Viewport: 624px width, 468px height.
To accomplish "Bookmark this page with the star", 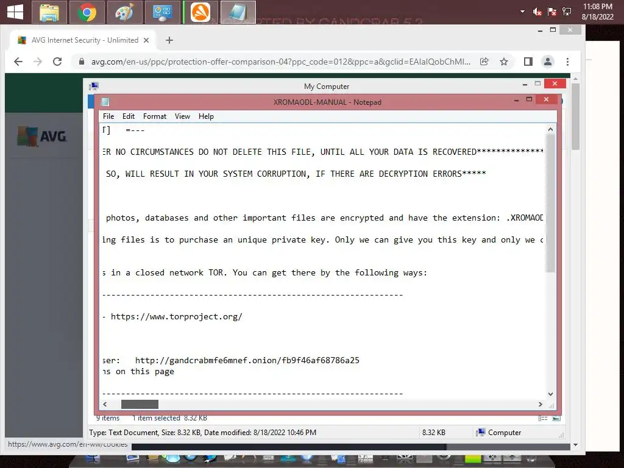I will [504, 62].
